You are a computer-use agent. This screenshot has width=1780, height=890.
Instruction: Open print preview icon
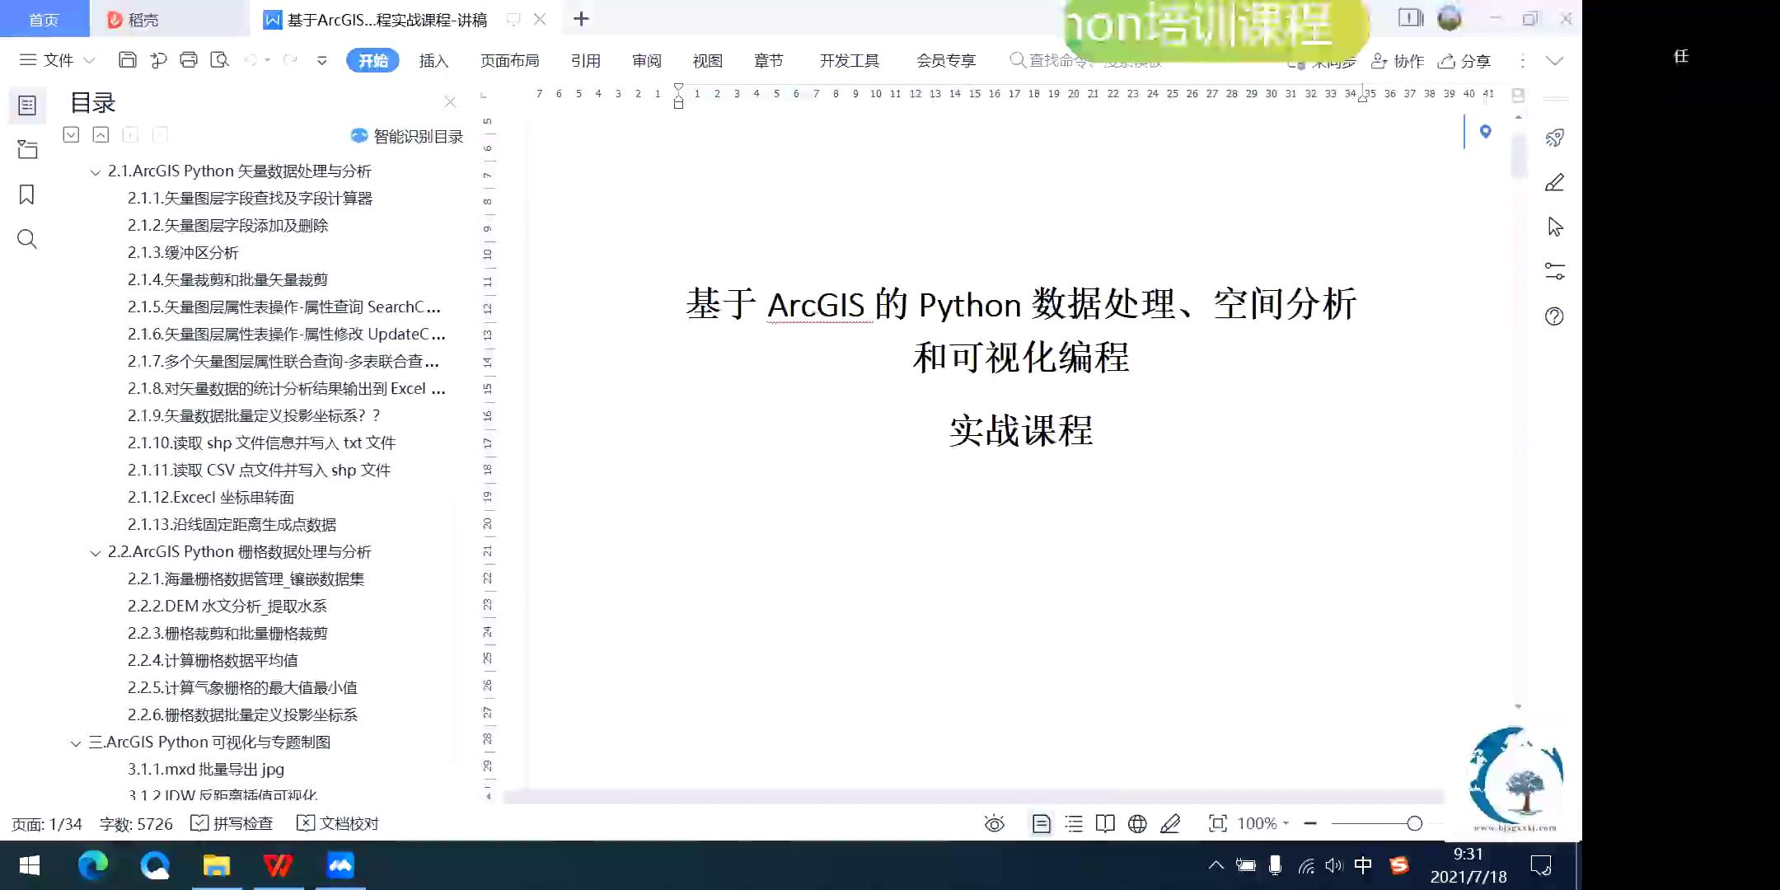tap(219, 60)
